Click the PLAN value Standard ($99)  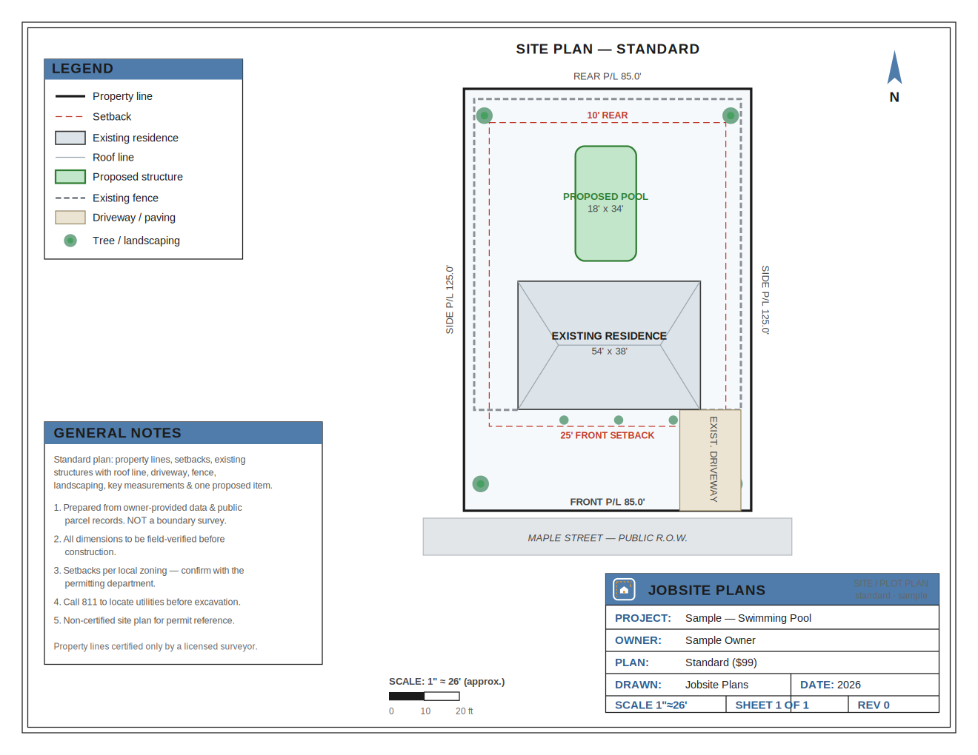pyautogui.click(x=721, y=662)
